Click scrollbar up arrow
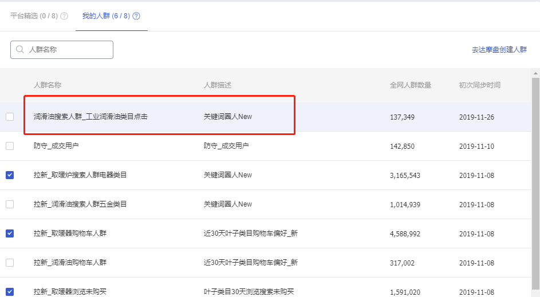Viewport: 540px width, 297px height. click(x=535, y=73)
